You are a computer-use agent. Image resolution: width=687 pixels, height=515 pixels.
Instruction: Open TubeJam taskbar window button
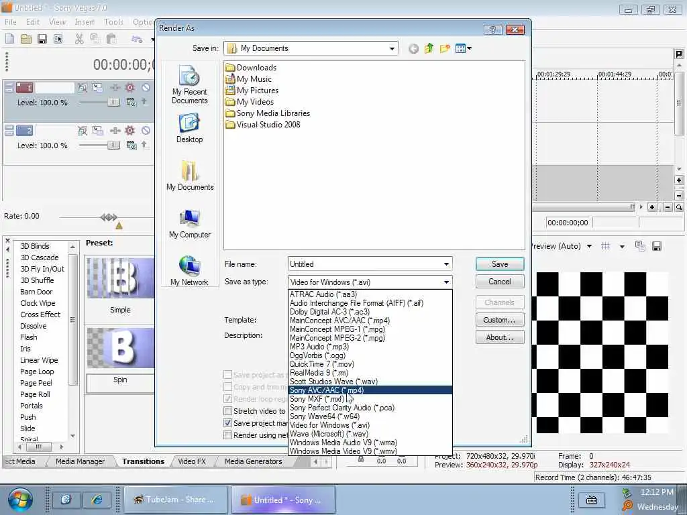point(176,500)
